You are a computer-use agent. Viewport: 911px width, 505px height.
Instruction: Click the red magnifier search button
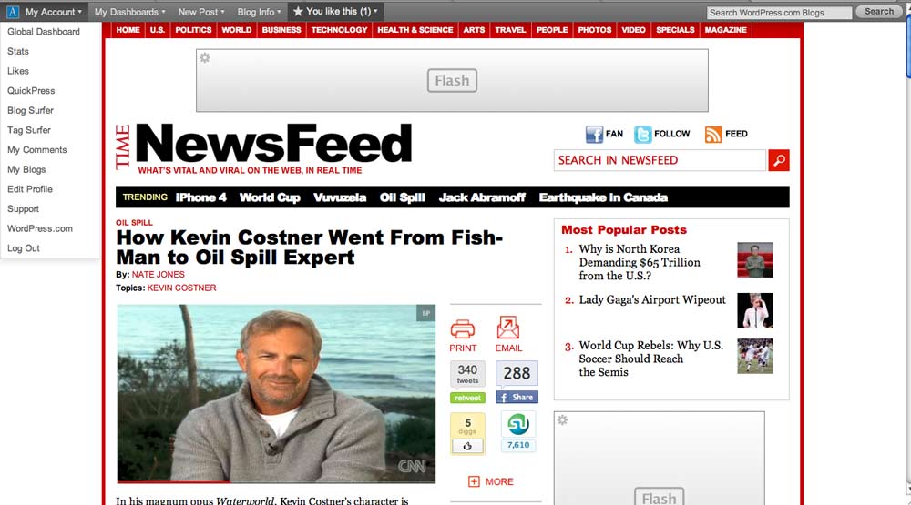(779, 160)
